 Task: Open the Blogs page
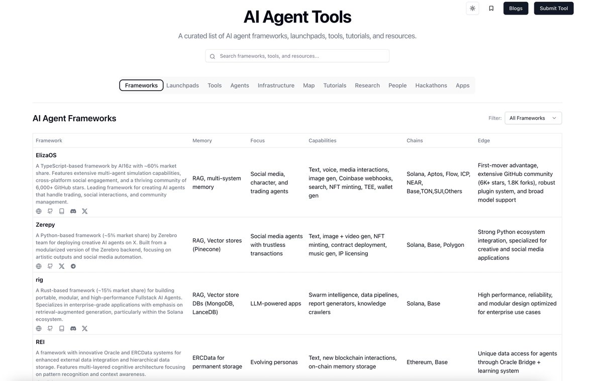click(x=516, y=8)
